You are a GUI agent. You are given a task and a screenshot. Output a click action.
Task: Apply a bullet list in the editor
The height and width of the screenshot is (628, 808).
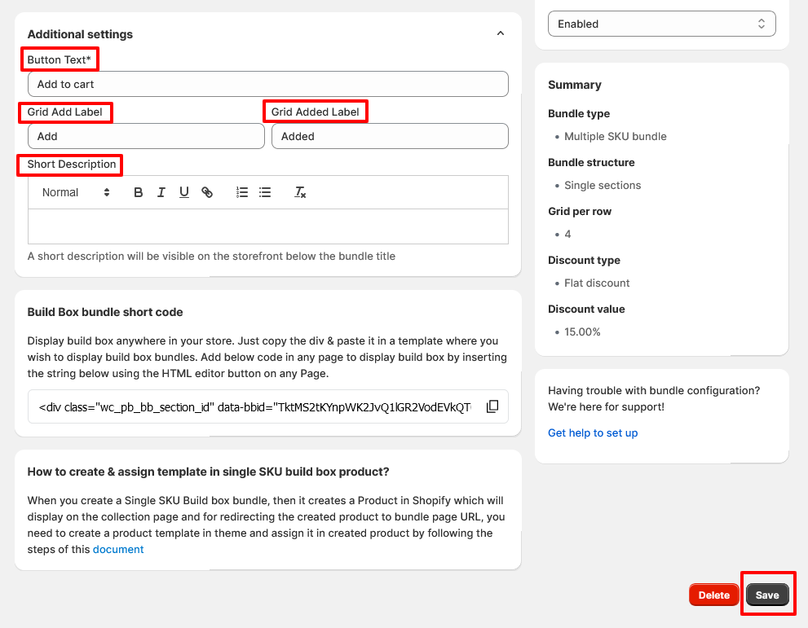click(264, 191)
